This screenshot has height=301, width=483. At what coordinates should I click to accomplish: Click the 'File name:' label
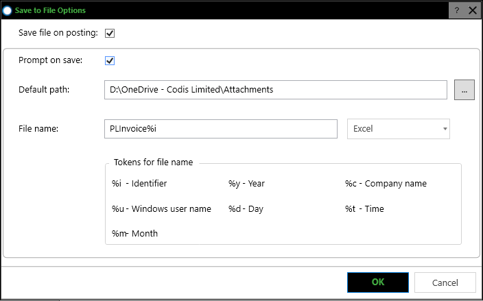click(x=38, y=129)
